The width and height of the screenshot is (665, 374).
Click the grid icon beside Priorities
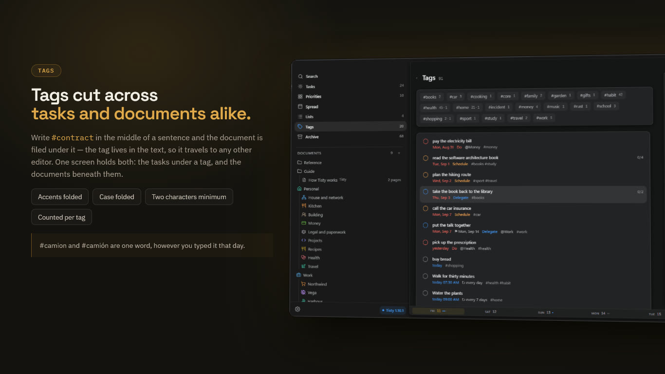point(300,96)
